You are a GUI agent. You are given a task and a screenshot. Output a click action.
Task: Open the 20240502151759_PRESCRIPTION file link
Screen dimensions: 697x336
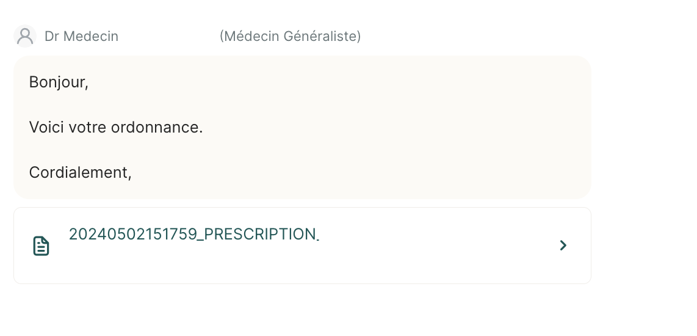(194, 234)
